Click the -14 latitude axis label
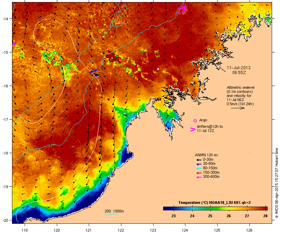This screenshot has height=233, width=281. pos(5,19)
